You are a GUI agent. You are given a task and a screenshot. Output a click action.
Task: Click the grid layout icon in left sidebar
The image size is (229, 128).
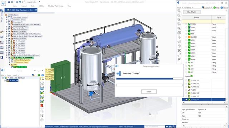[x=2, y=52]
